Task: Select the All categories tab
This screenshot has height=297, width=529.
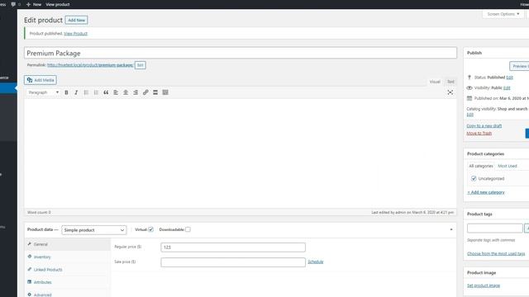Action: click(x=481, y=166)
